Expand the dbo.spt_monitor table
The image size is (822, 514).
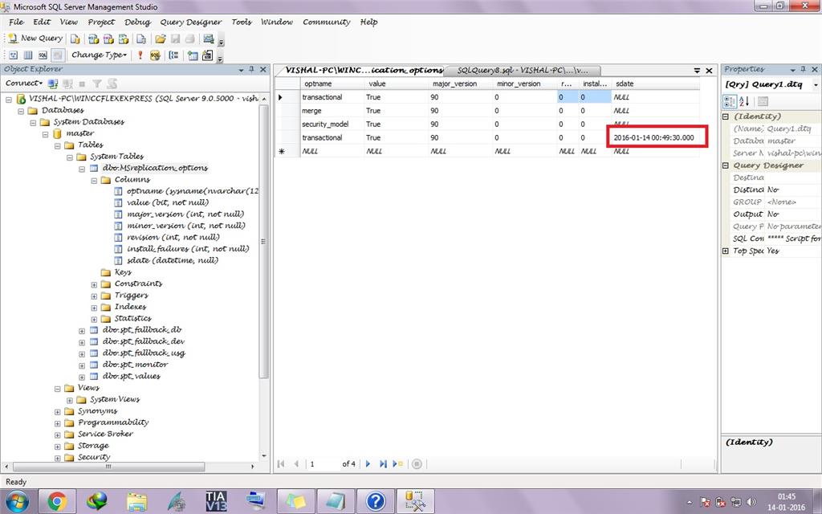[x=82, y=365]
